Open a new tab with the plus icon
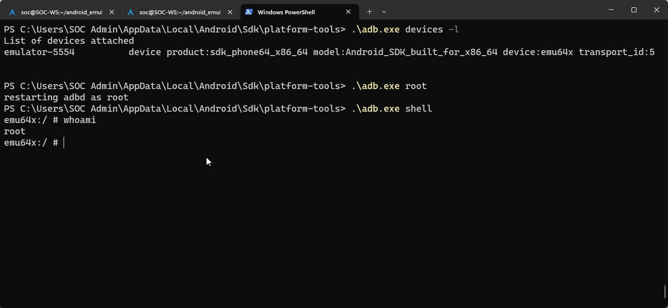668x308 pixels. [x=370, y=11]
